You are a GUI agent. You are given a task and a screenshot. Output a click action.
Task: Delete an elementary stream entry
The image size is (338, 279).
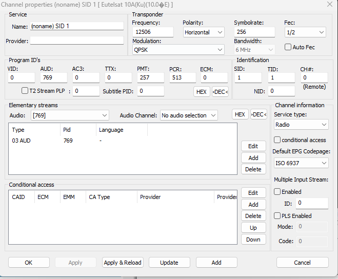click(253, 169)
